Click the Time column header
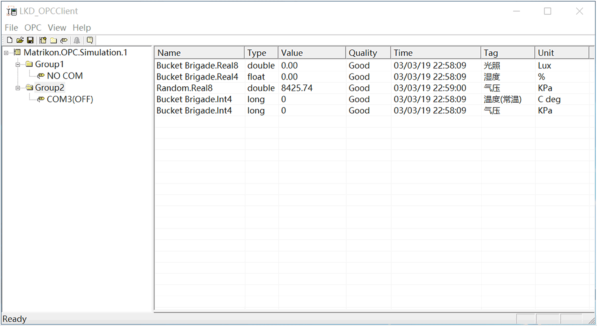597x326 pixels. coord(436,53)
